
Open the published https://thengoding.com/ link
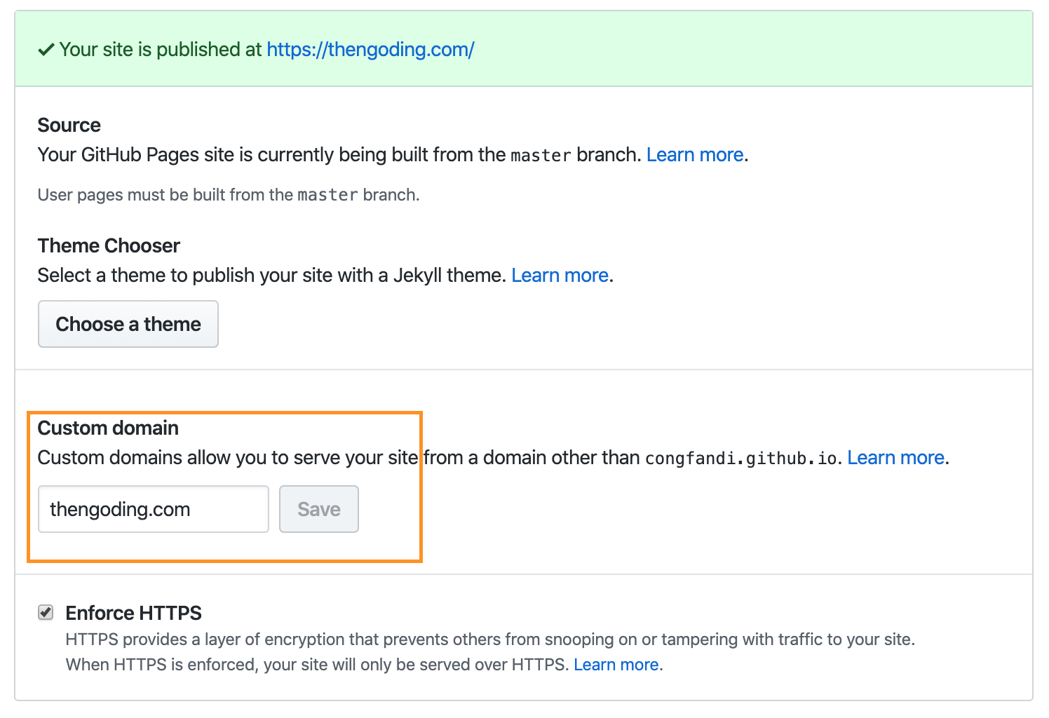click(370, 50)
